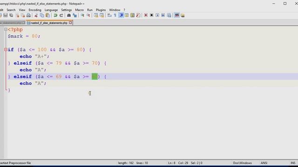This screenshot has width=298, height=167.
Task: Click the Preprocessor file type status text
Action: (15, 163)
